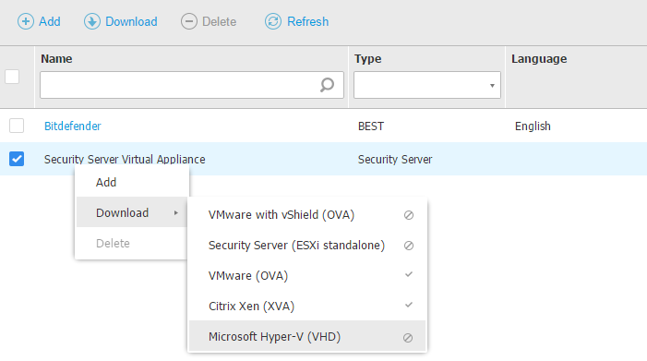This screenshot has height=361, width=647.
Task: Click the magnifier icon in Name filter
Action: (x=328, y=85)
